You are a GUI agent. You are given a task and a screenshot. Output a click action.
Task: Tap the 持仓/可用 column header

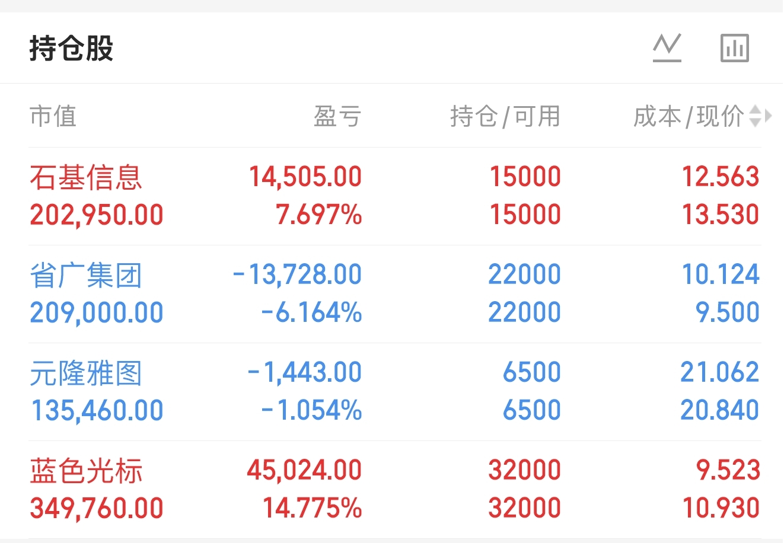[x=505, y=116]
